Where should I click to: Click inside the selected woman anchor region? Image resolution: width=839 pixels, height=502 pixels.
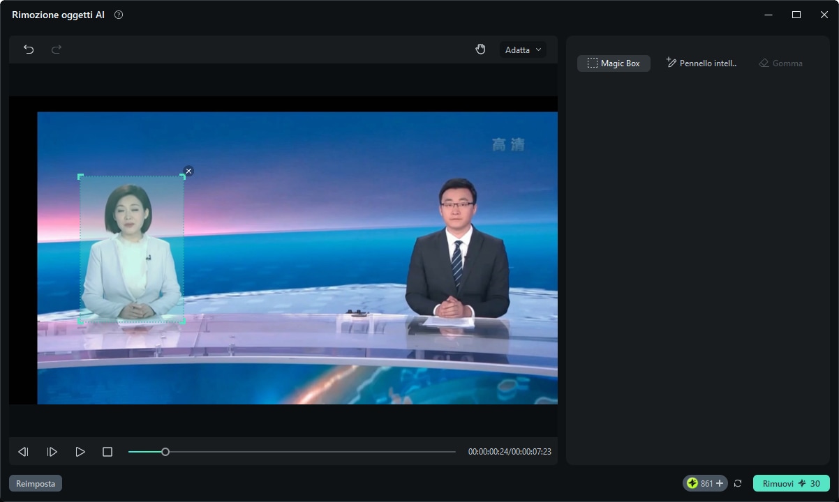[131, 251]
